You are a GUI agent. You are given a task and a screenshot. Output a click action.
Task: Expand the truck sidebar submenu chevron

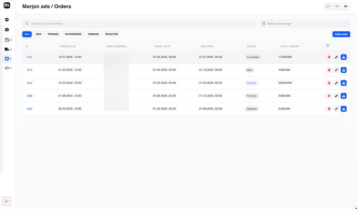(x=11, y=49)
